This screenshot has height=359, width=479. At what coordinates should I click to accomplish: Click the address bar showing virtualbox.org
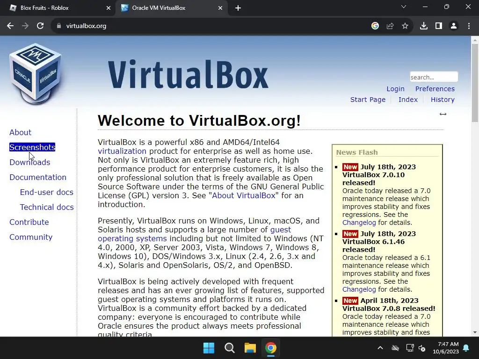click(x=211, y=26)
